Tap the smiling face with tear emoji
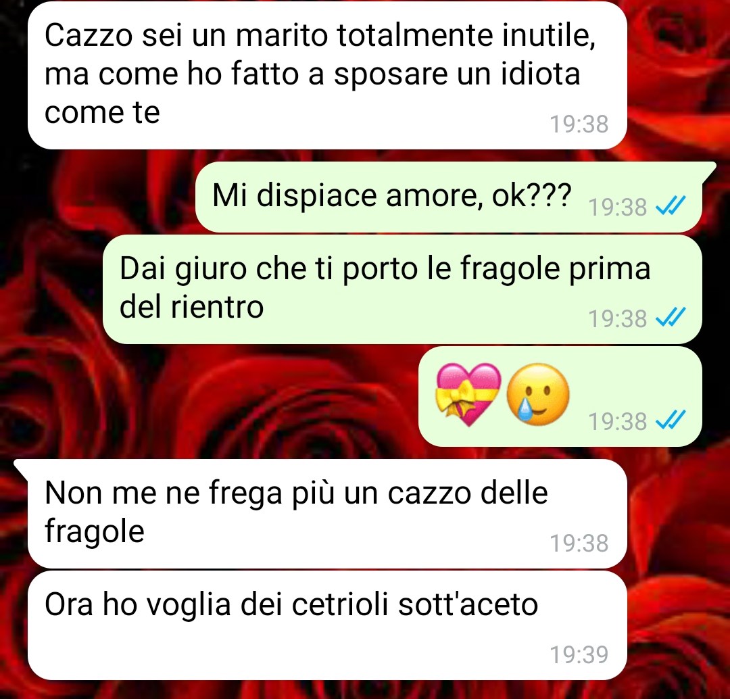The image size is (730, 699). click(538, 395)
